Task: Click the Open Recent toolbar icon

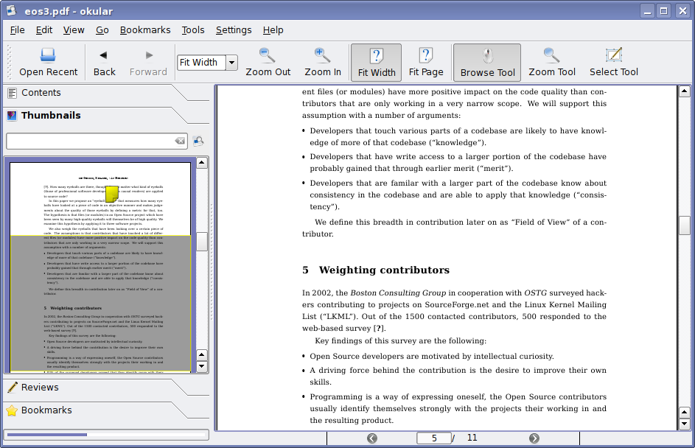Action: click(48, 55)
